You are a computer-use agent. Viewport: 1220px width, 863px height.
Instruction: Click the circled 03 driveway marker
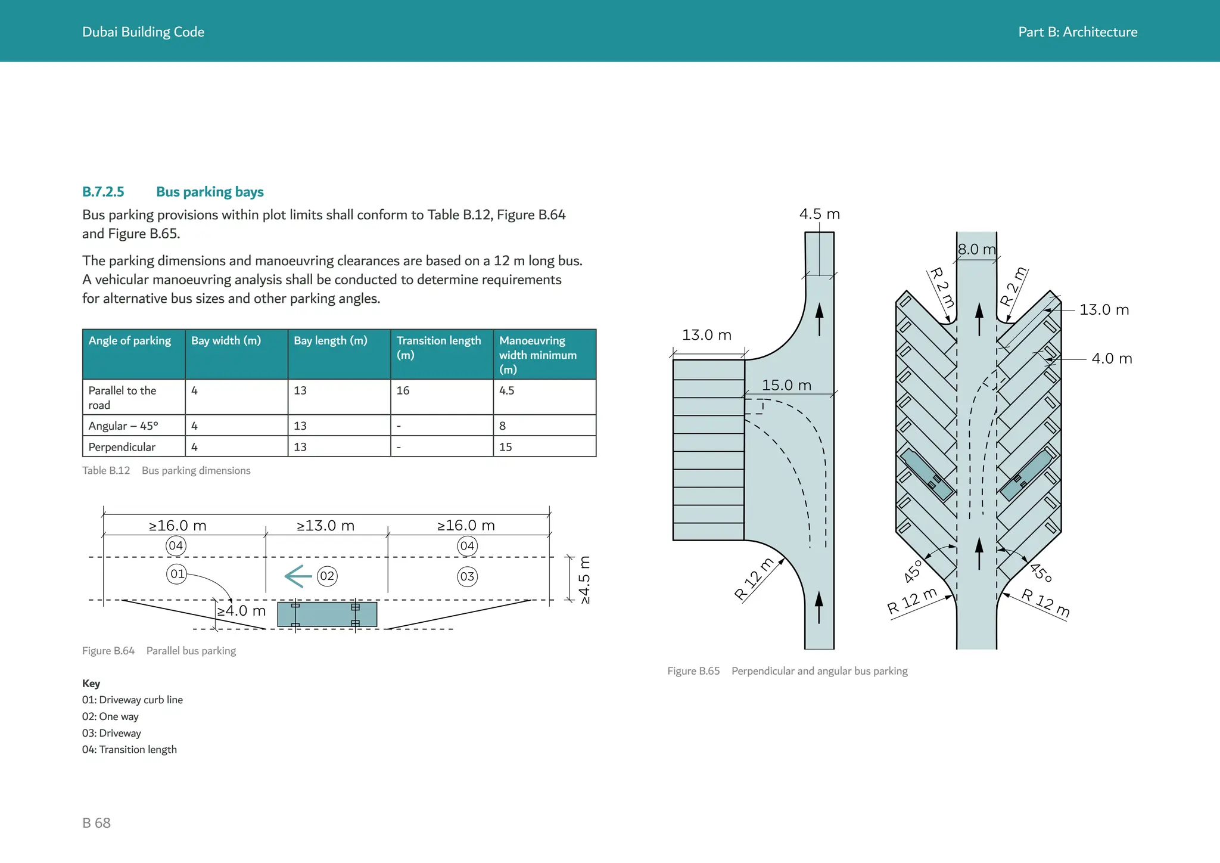pos(467,576)
